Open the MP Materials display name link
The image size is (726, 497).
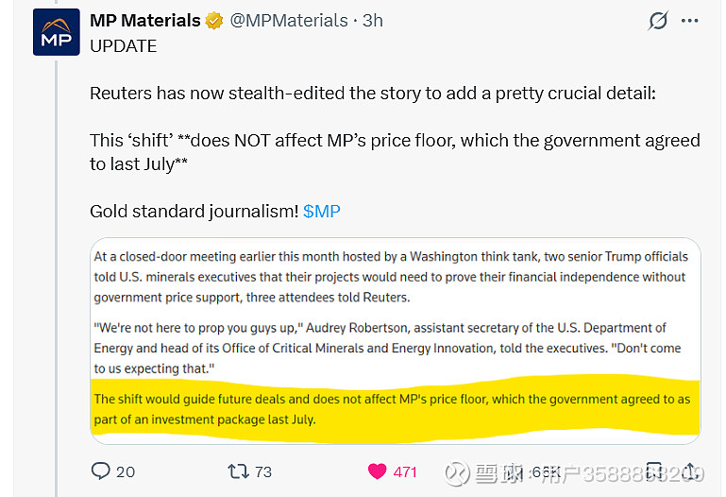[x=145, y=20]
